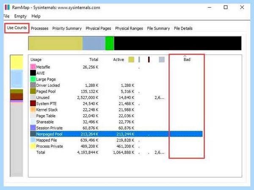Select the AWE row label
The width and height of the screenshot is (254, 190).
(x=41, y=73)
